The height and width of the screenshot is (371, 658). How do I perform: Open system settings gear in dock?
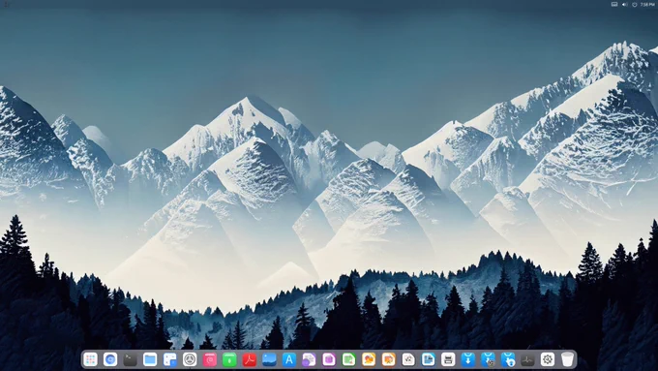point(548,359)
